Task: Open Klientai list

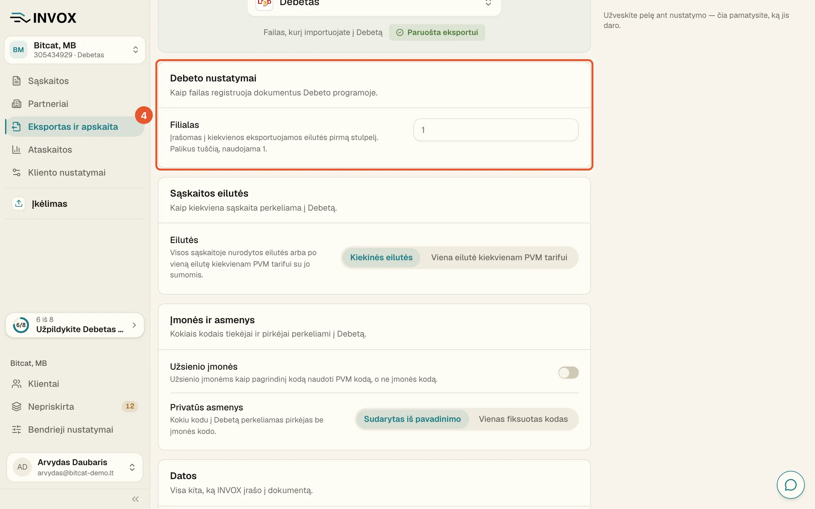Action: click(75, 384)
